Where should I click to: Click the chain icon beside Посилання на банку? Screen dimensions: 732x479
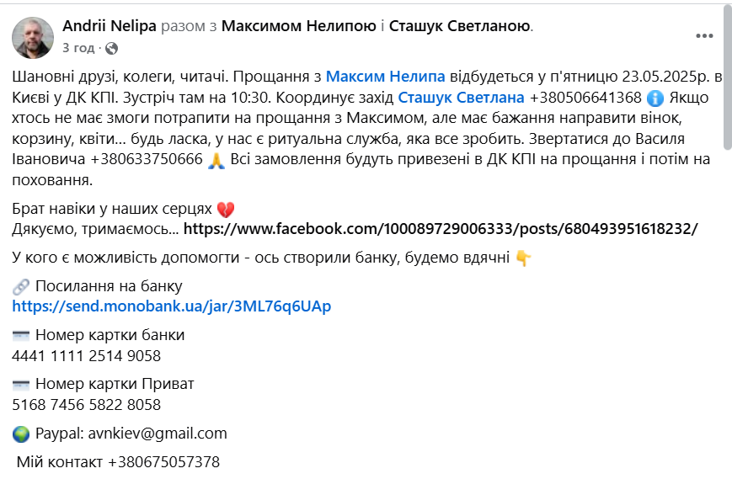tap(22, 286)
